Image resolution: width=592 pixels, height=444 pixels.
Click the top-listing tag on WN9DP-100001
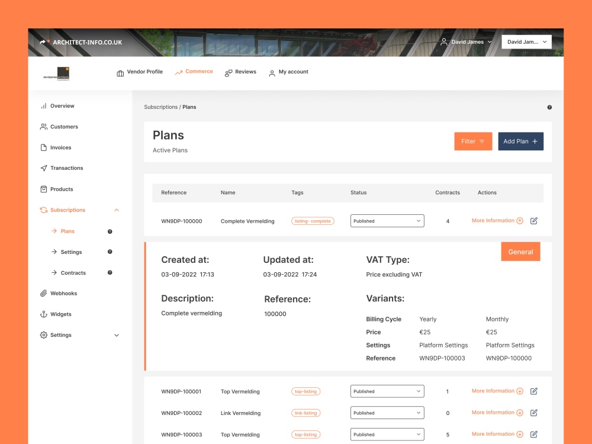click(x=306, y=391)
